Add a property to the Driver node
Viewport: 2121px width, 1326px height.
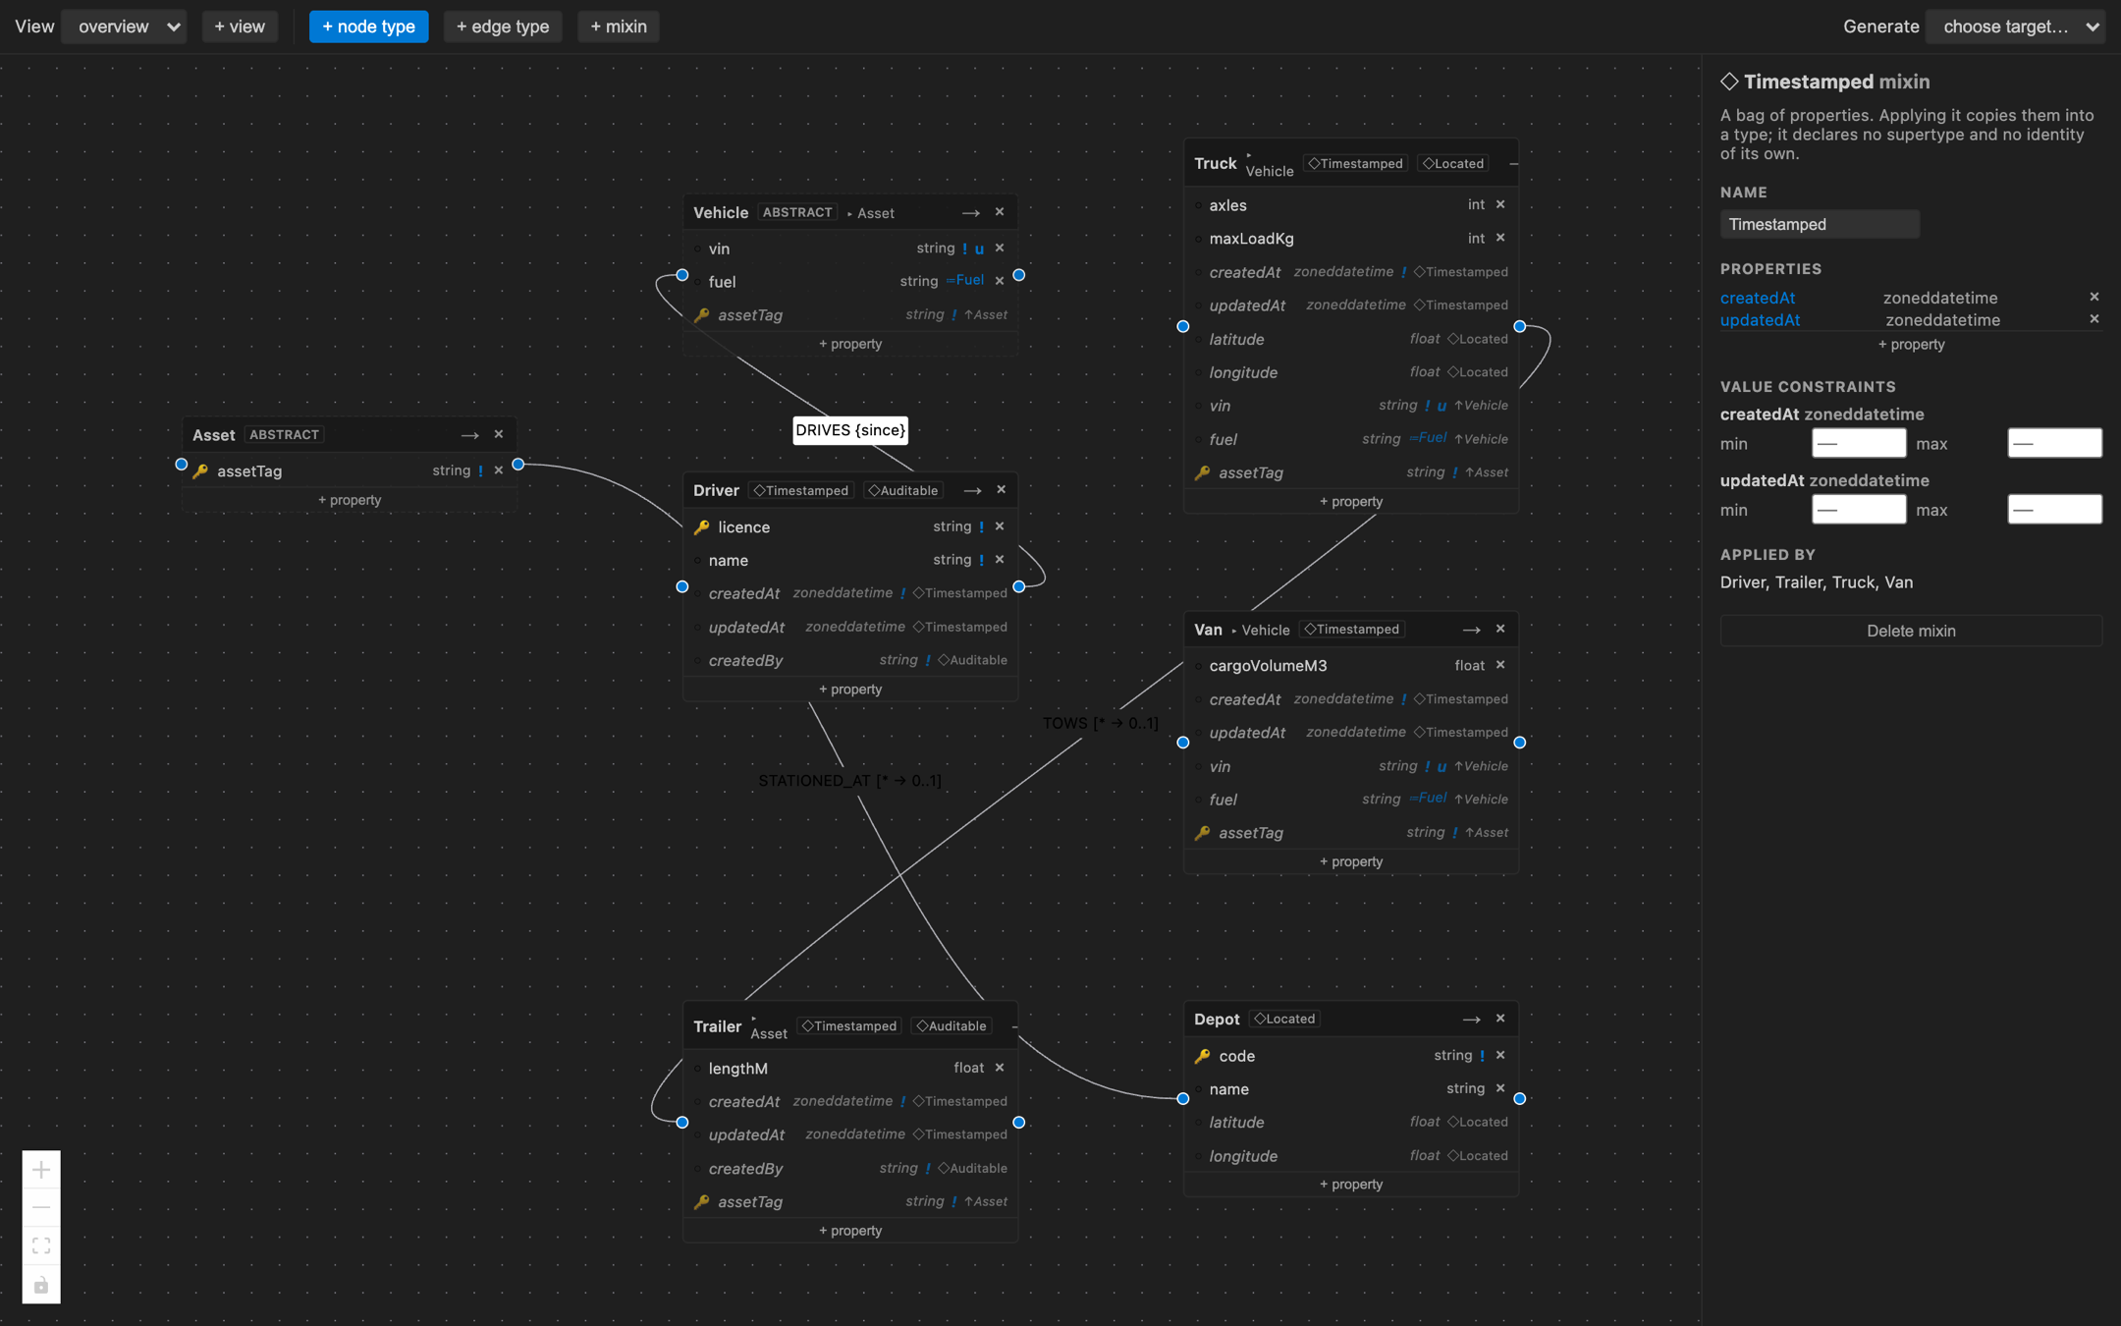(850, 690)
